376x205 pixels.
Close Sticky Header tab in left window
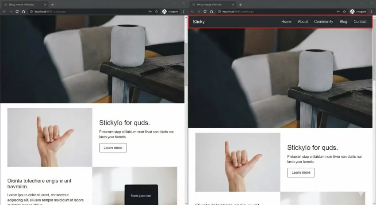(45, 4)
